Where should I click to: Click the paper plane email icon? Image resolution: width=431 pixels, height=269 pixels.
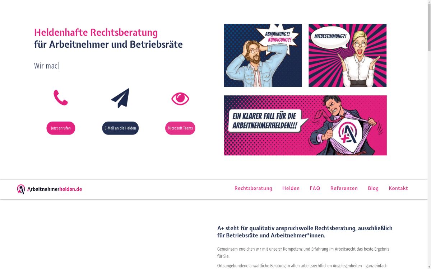(120, 98)
